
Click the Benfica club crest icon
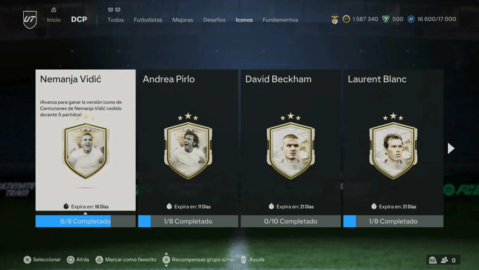pyautogui.click(x=335, y=19)
